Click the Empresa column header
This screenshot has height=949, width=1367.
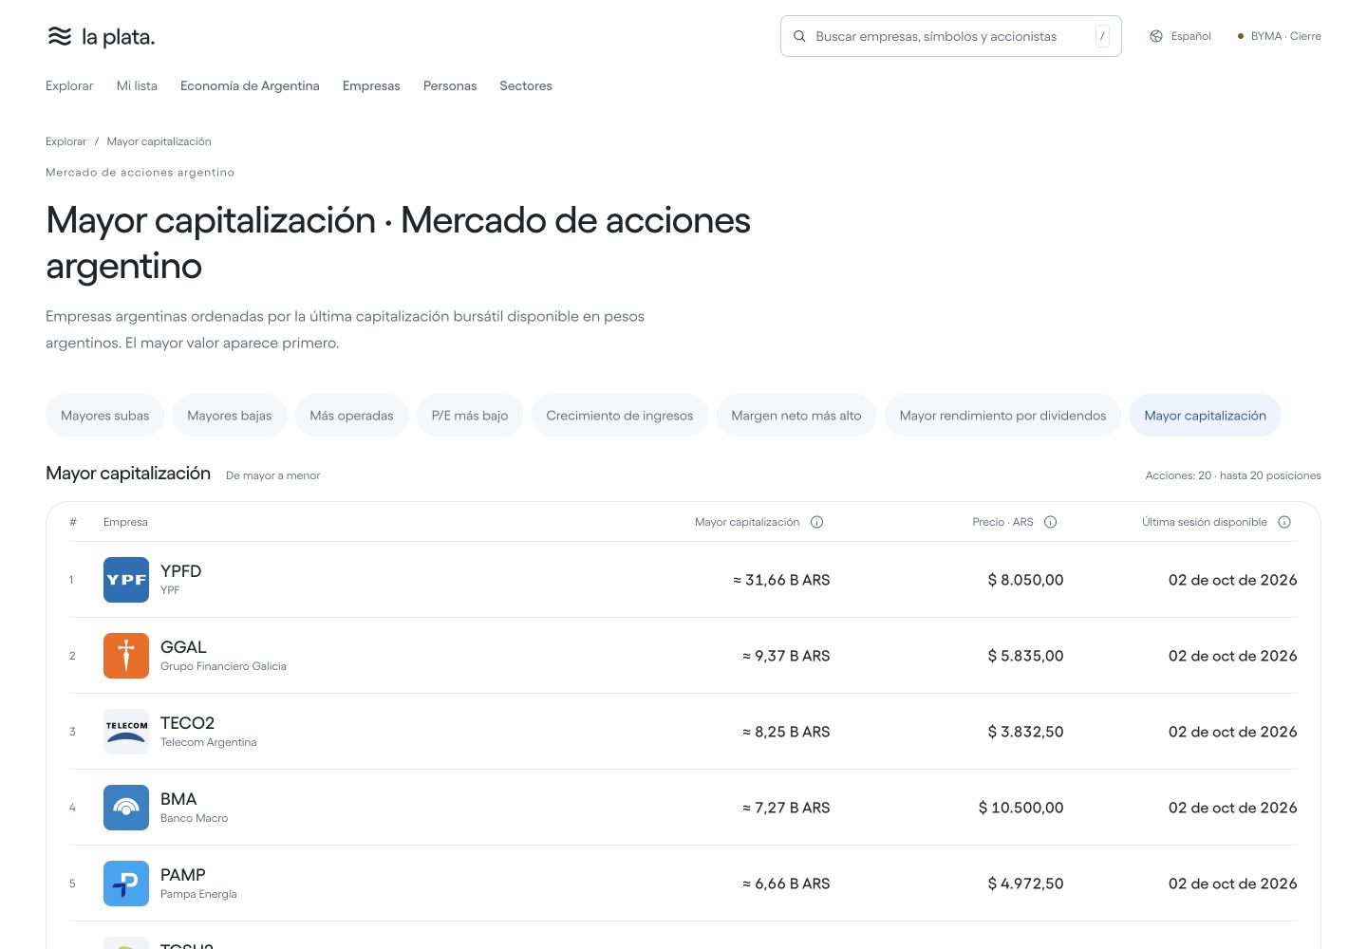click(125, 522)
